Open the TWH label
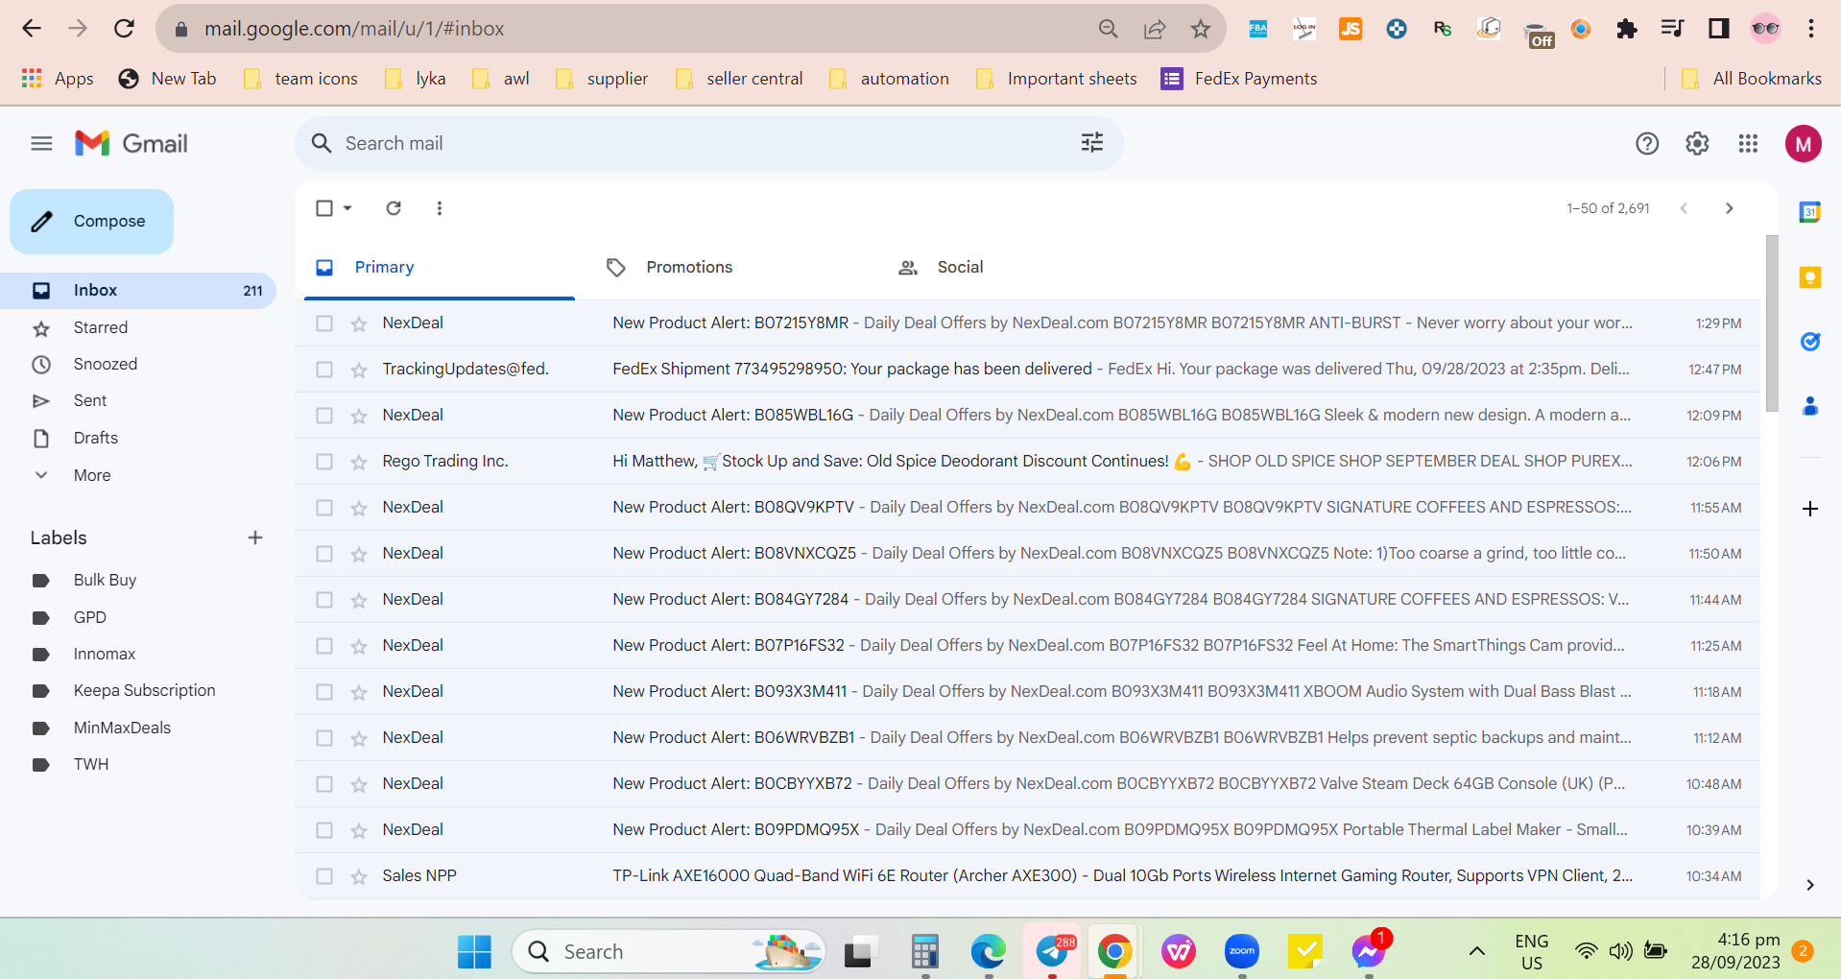 coord(91,765)
